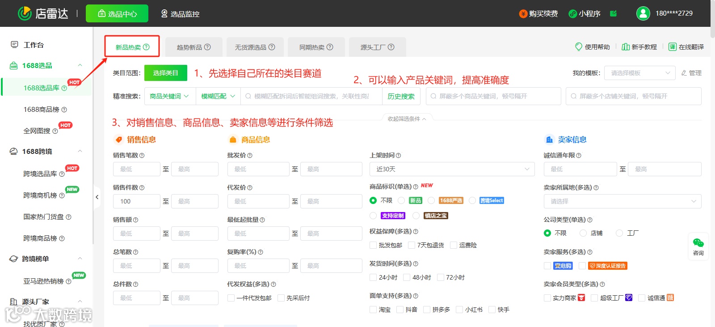Select 1688严选 product label radio
The height and width of the screenshot is (327, 715).
431,200
